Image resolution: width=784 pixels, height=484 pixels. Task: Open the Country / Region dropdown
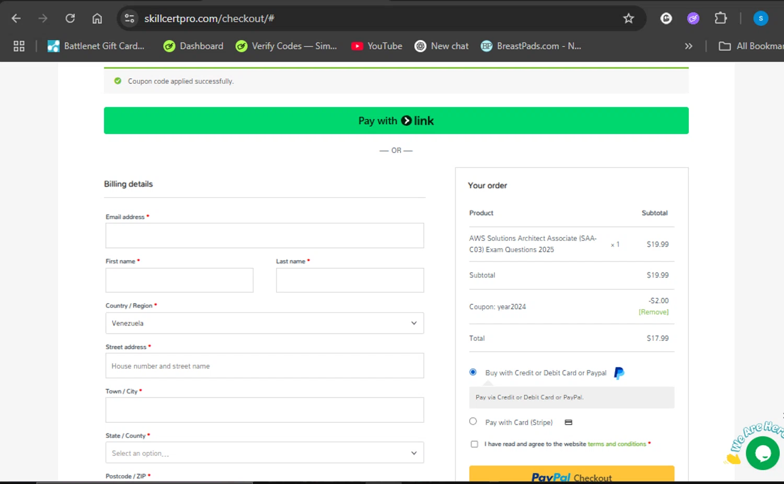coord(264,323)
